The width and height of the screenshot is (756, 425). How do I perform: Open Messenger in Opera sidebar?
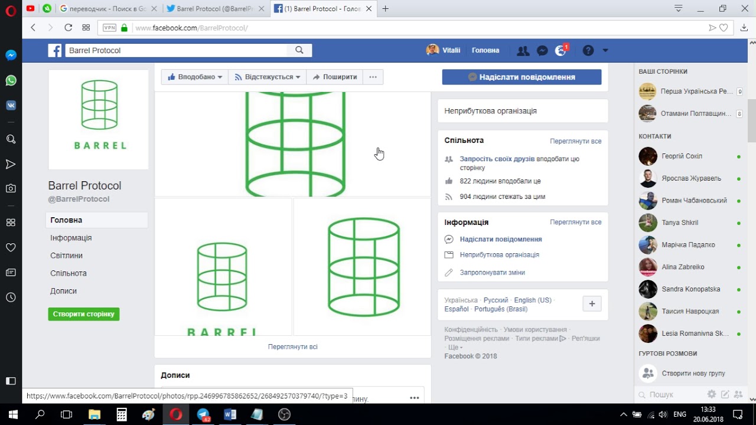click(11, 55)
